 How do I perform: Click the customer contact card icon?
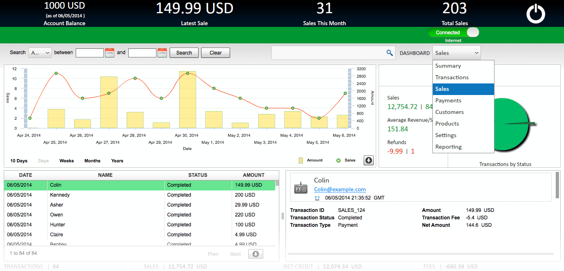301,189
